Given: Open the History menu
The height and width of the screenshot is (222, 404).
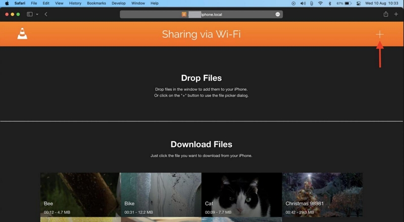Looking at the screenshot, I should click(75, 4).
